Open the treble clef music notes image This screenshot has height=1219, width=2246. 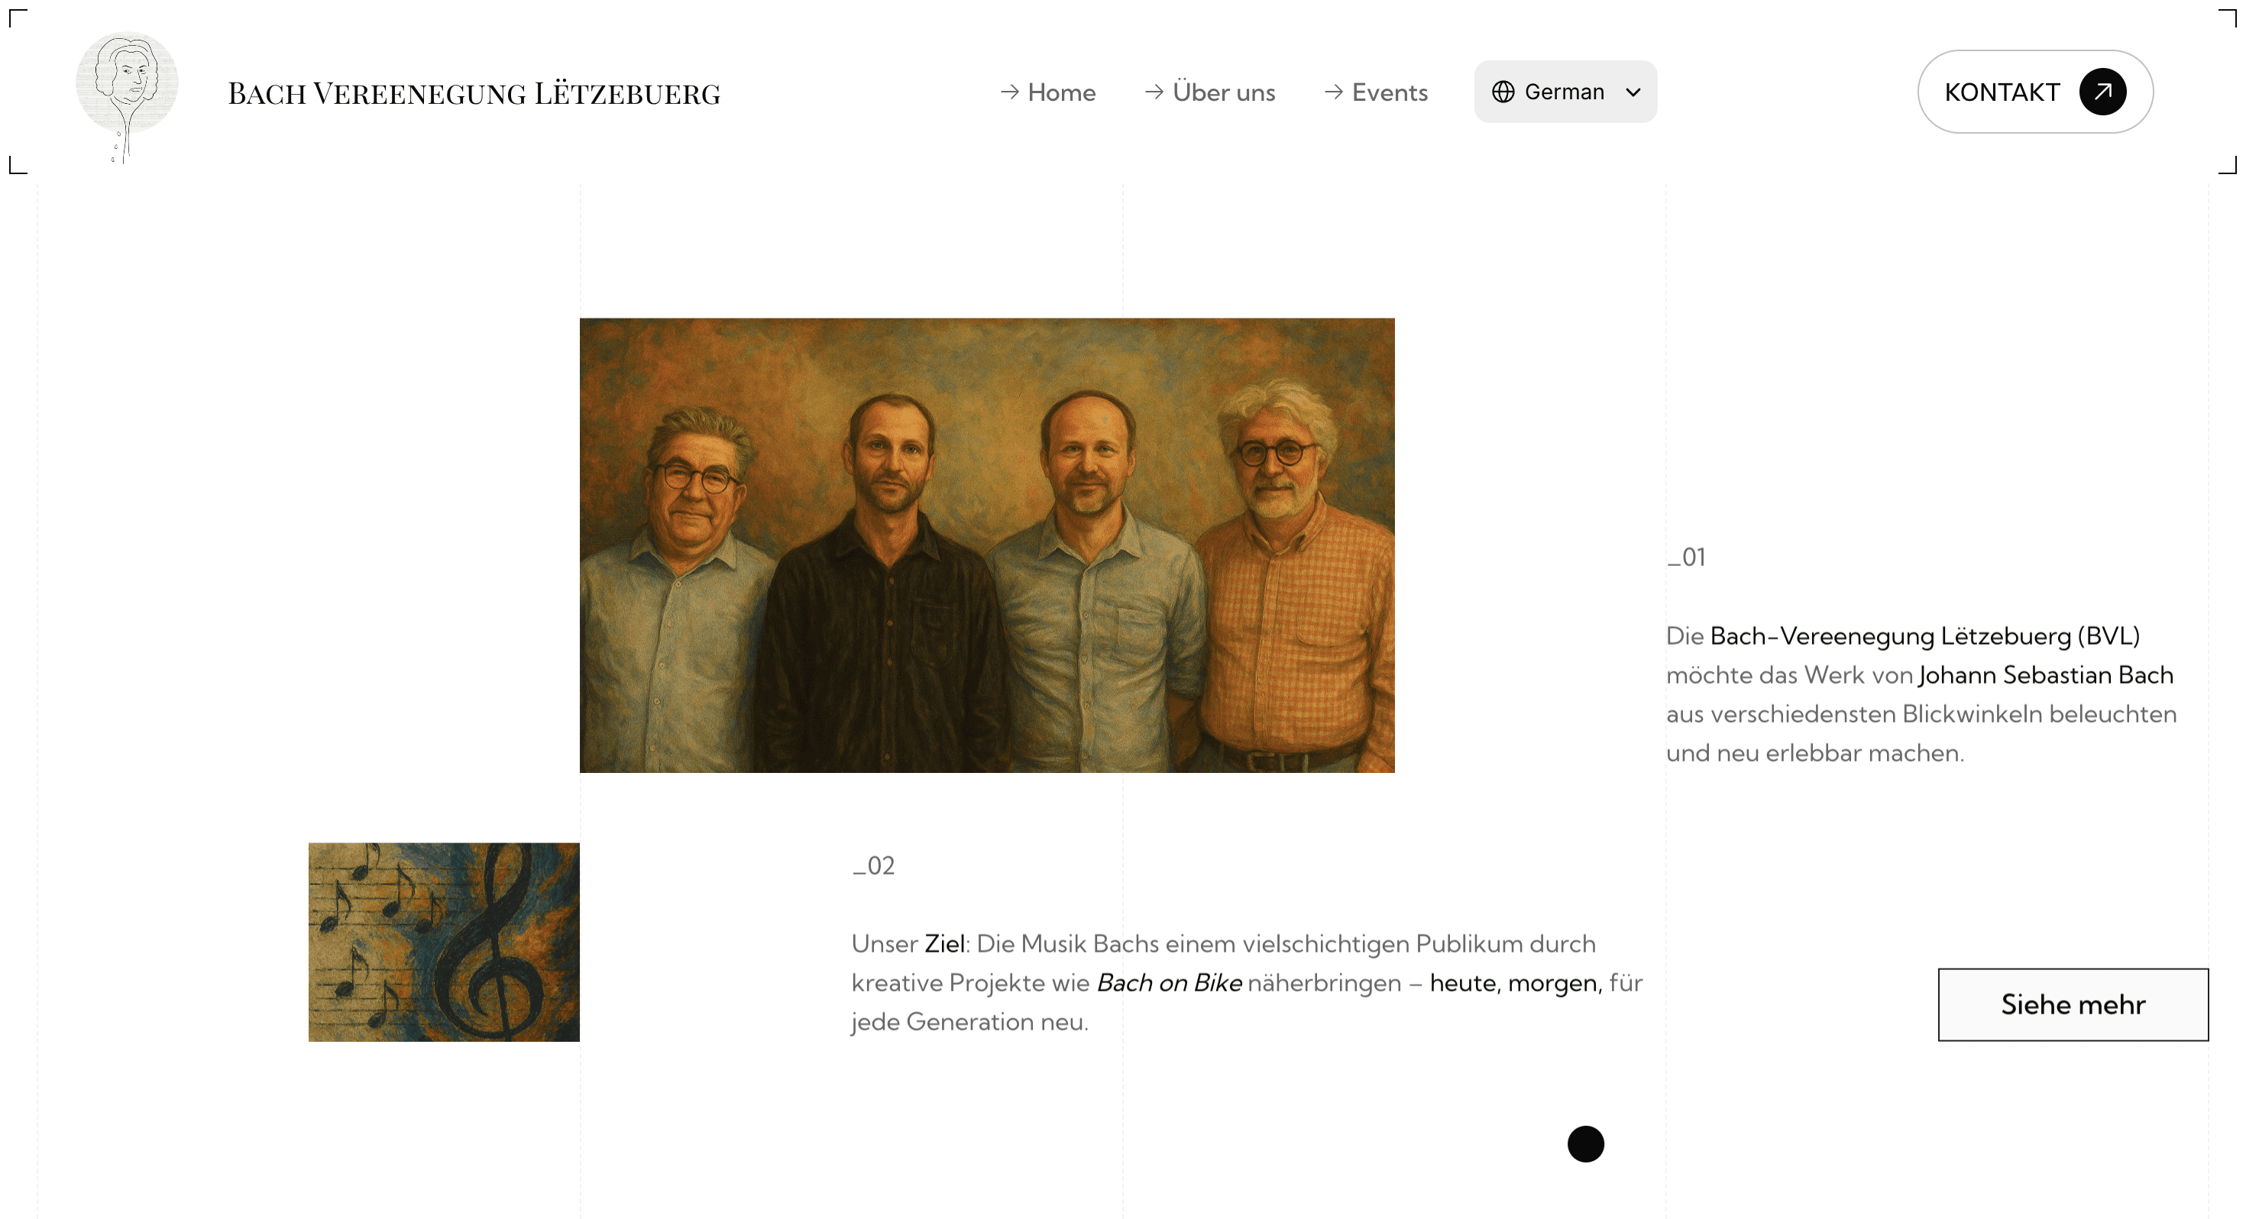point(444,942)
